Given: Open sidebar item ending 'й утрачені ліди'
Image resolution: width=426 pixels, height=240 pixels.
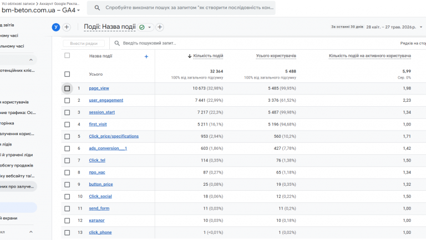Looking at the screenshot, I should 16,155.
